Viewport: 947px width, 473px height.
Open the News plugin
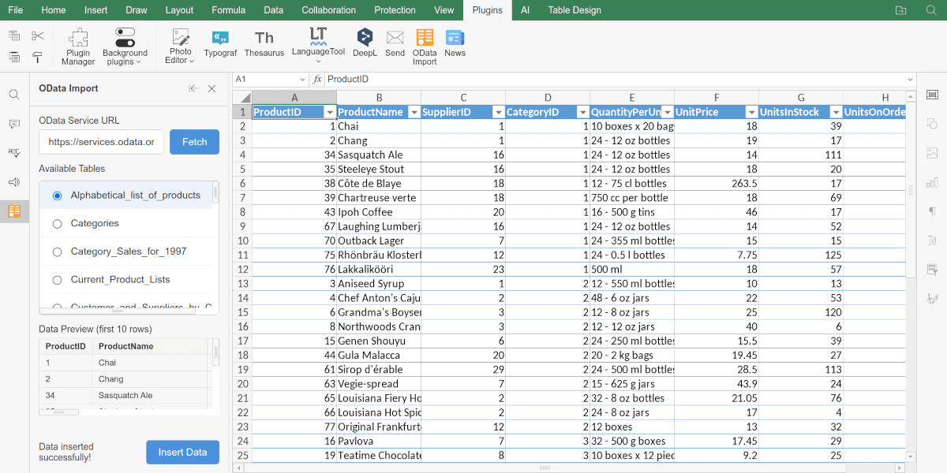[455, 43]
